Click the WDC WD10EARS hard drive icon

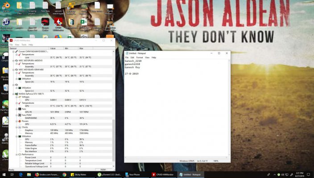click(x=17, y=70)
